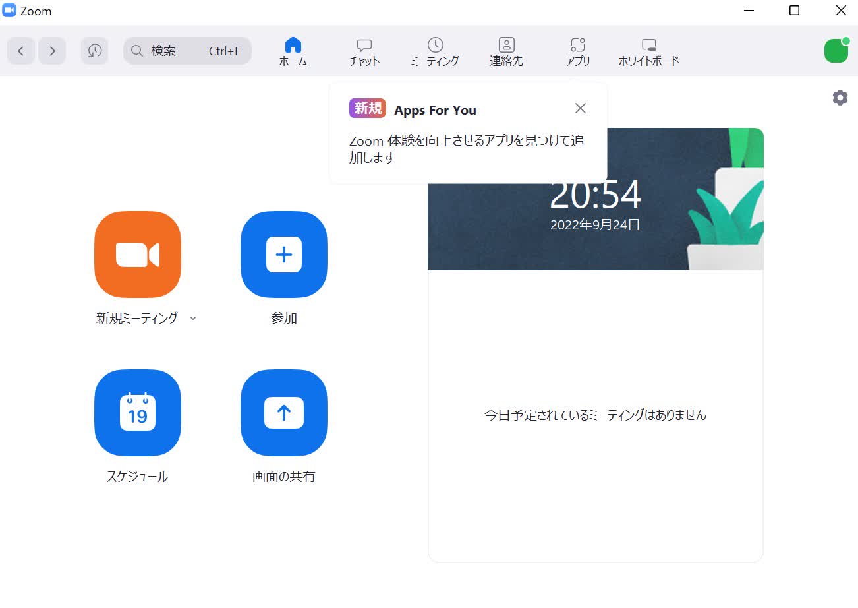
Task: Start a 新規ミーティング with the orange camera
Action: click(138, 255)
